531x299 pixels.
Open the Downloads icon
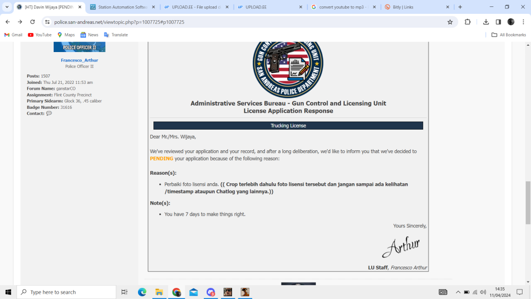(486, 22)
